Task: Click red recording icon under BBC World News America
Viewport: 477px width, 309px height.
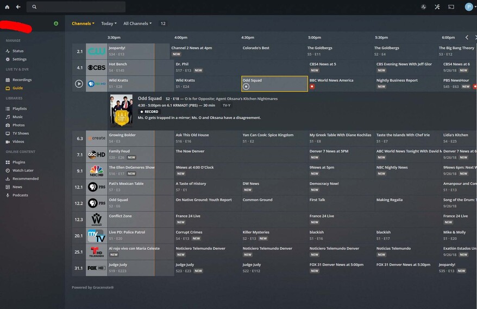Action: [x=312, y=87]
